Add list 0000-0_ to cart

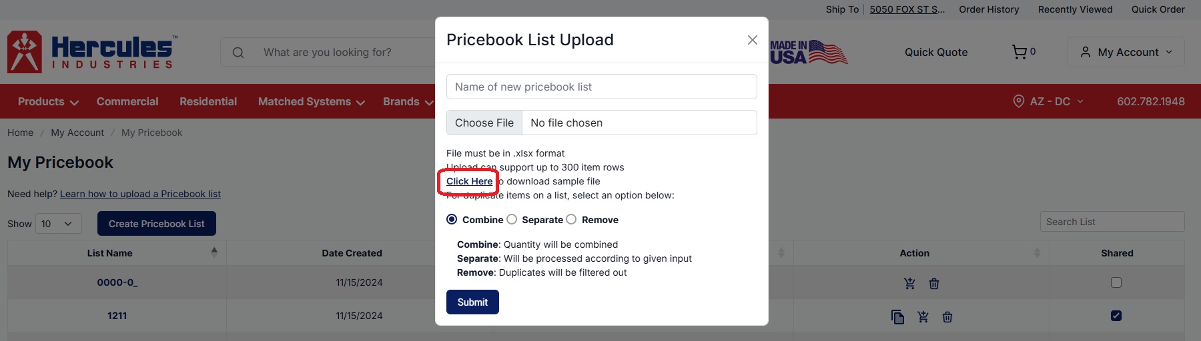tap(909, 283)
